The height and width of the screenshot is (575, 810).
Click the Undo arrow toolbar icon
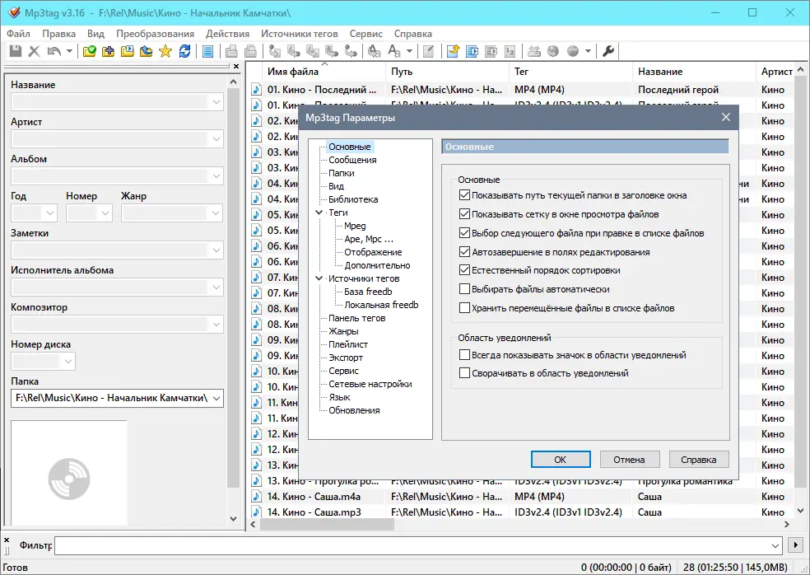coord(54,51)
